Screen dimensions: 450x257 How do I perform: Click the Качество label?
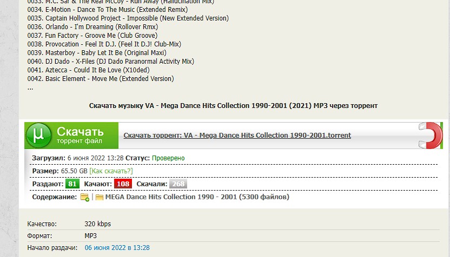42,224
